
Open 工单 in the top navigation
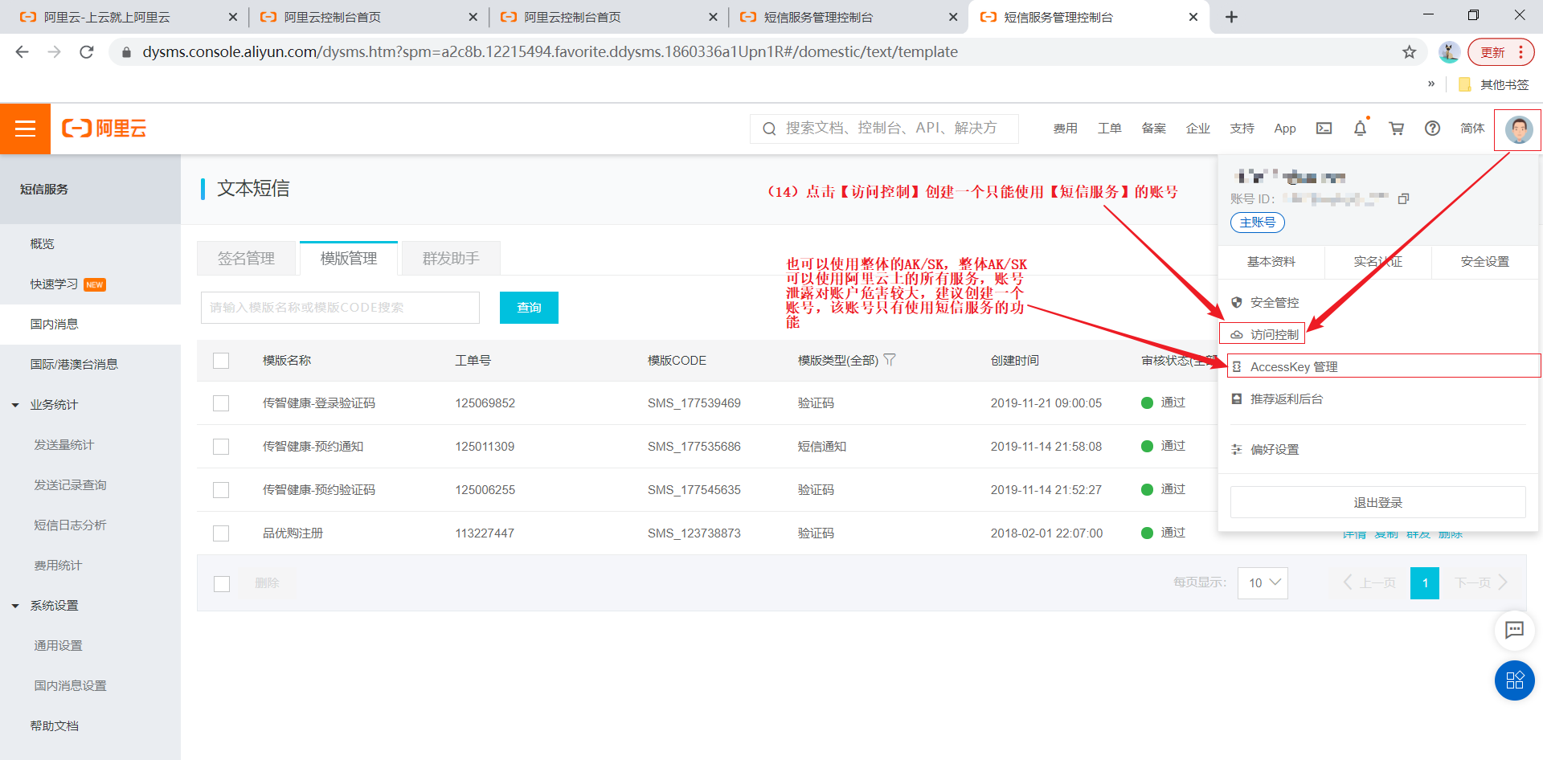(x=1109, y=129)
